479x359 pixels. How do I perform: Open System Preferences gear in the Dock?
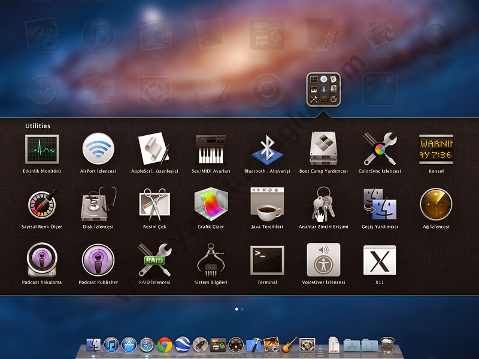pos(307,345)
